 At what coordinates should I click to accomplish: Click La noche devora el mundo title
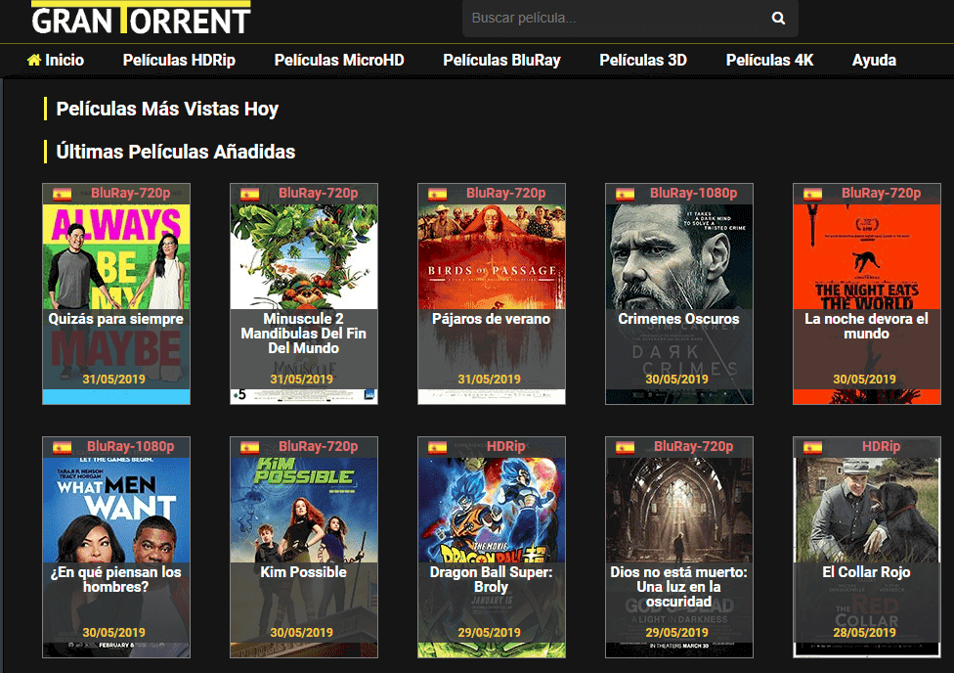866,326
